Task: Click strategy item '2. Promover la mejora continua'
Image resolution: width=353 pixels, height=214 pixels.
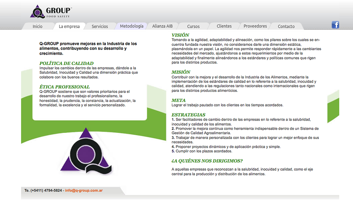Action: [245, 131]
